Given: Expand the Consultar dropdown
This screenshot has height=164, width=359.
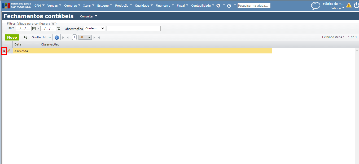Looking at the screenshot, I should 89,16.
